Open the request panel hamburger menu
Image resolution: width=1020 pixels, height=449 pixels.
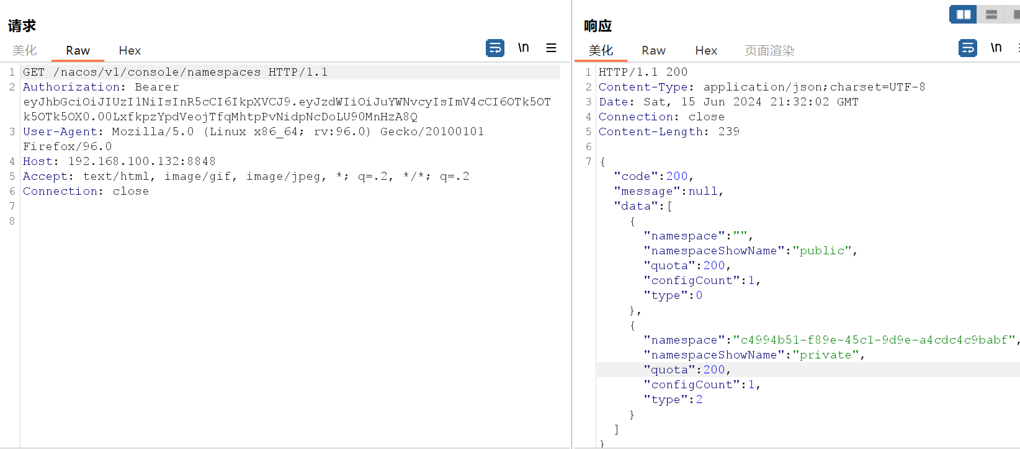coord(551,48)
